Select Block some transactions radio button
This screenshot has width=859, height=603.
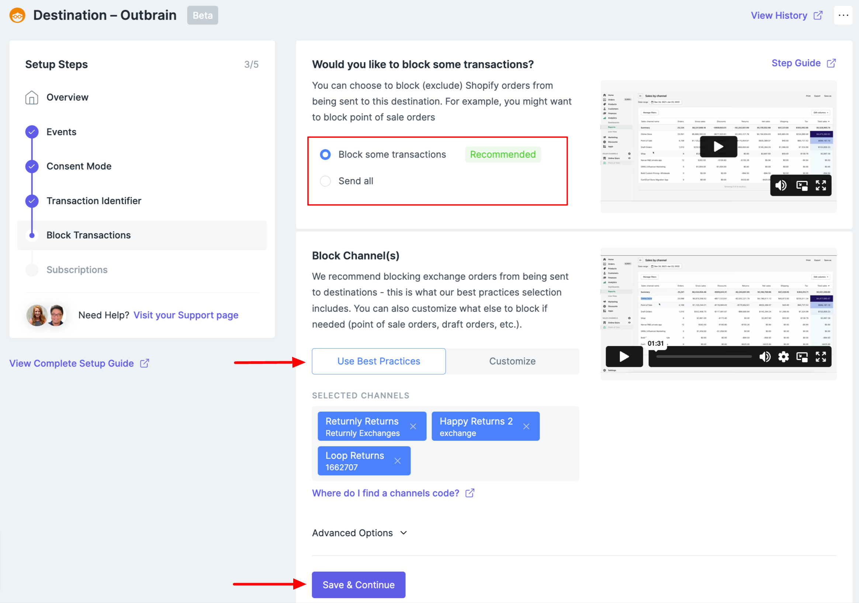[325, 154]
